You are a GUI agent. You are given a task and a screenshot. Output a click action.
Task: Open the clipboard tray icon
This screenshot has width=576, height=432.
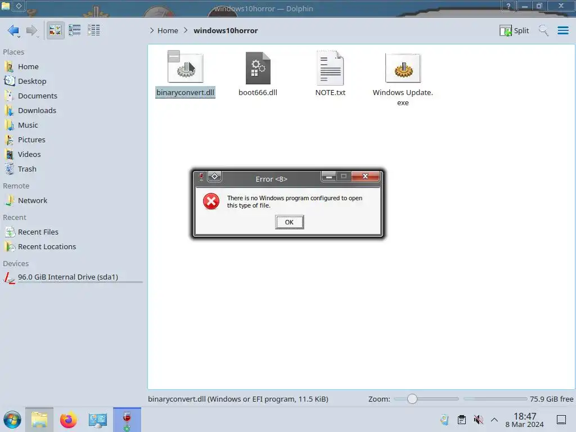pyautogui.click(x=462, y=420)
